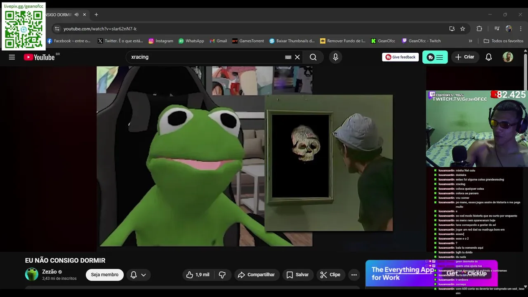Viewport: 528px width, 297px height.
Task: Open the TubeBuddy green menu button
Action: tap(435, 57)
